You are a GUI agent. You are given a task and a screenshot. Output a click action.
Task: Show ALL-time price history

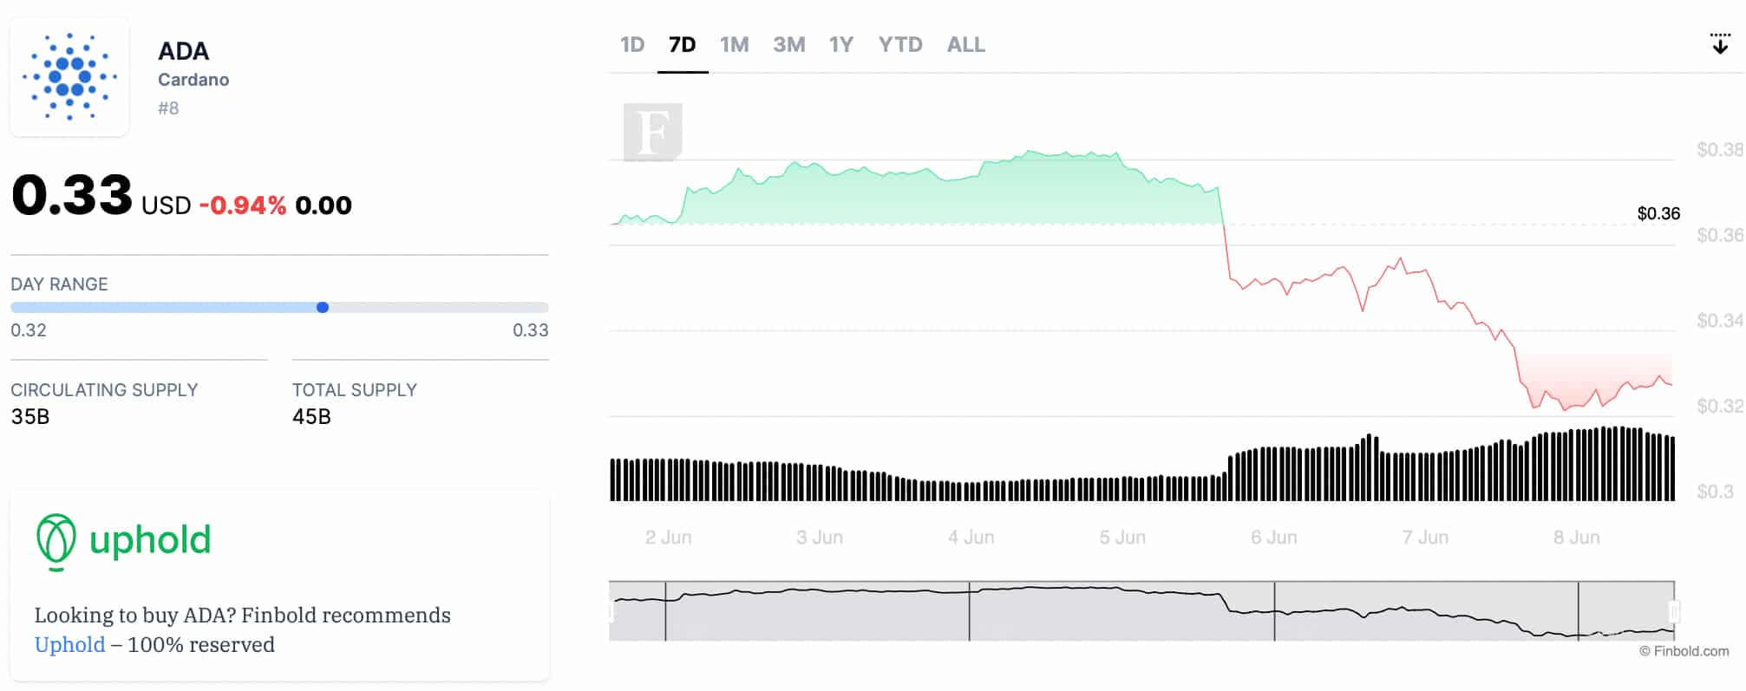(965, 44)
